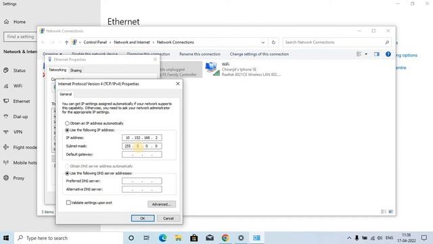Image resolution: width=433 pixels, height=244 pixels.
Task: Switch to the General tab
Action: 66,94
